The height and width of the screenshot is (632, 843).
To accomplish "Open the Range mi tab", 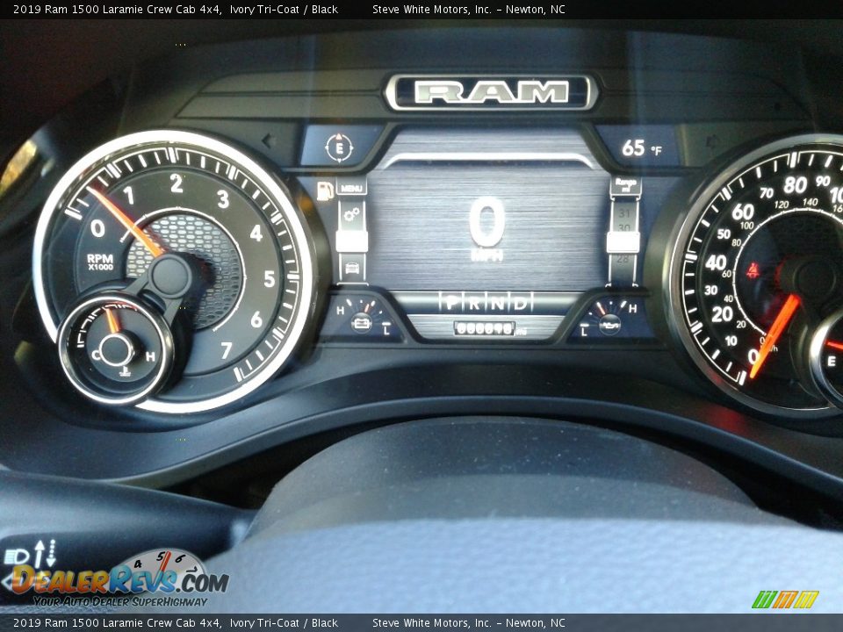I will tap(625, 185).
